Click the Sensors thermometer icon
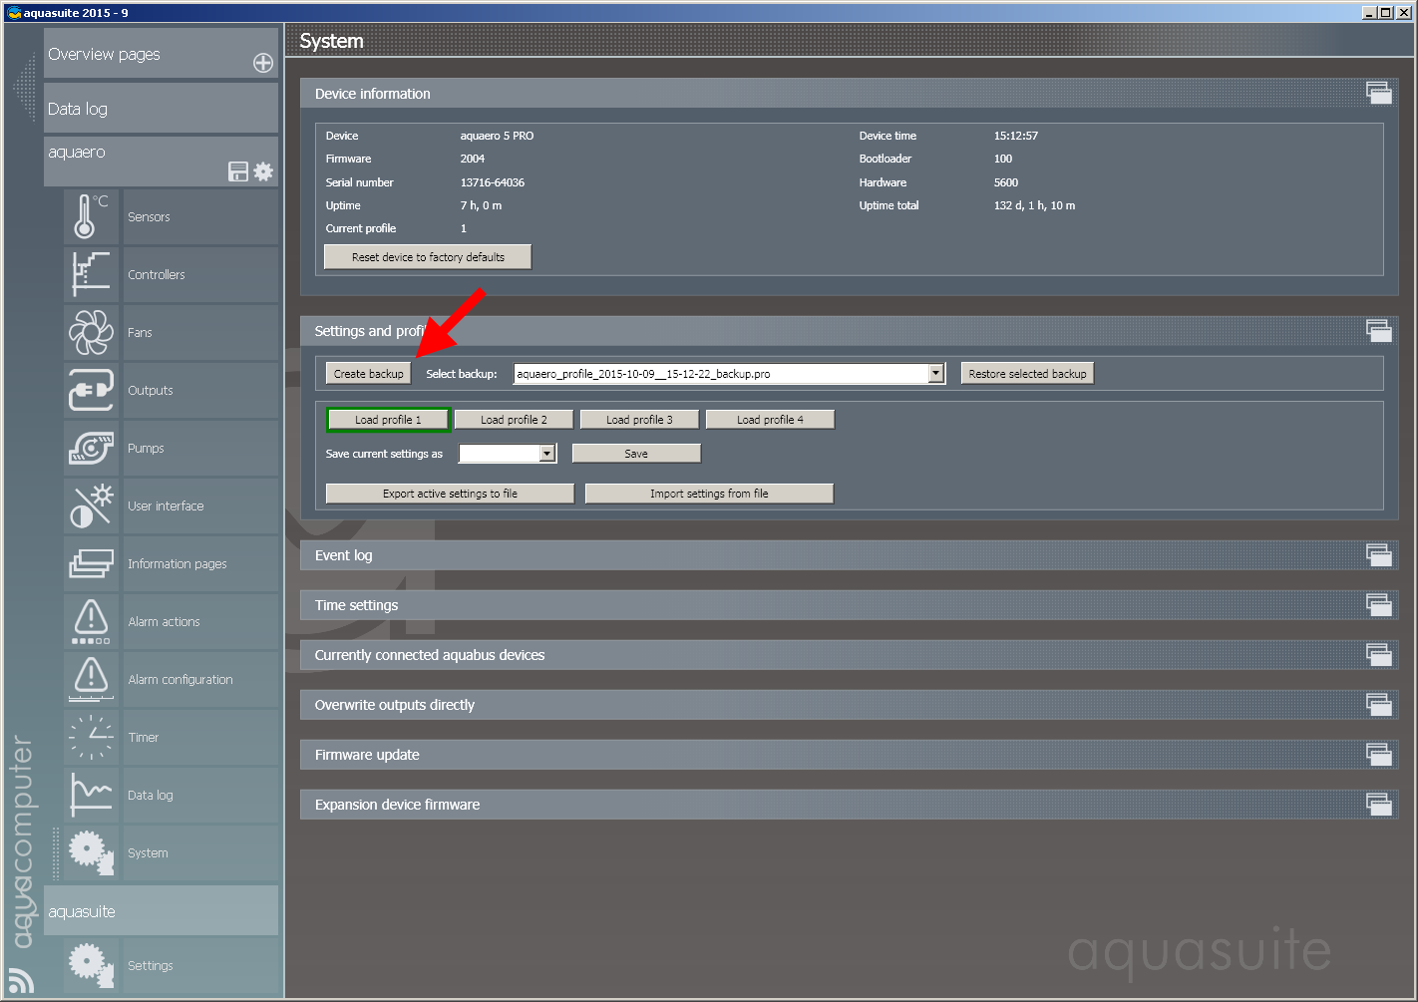Image resolution: width=1418 pixels, height=1002 pixels. click(x=91, y=216)
